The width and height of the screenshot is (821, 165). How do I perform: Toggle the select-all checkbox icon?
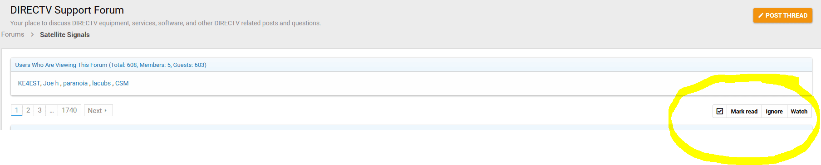point(720,111)
